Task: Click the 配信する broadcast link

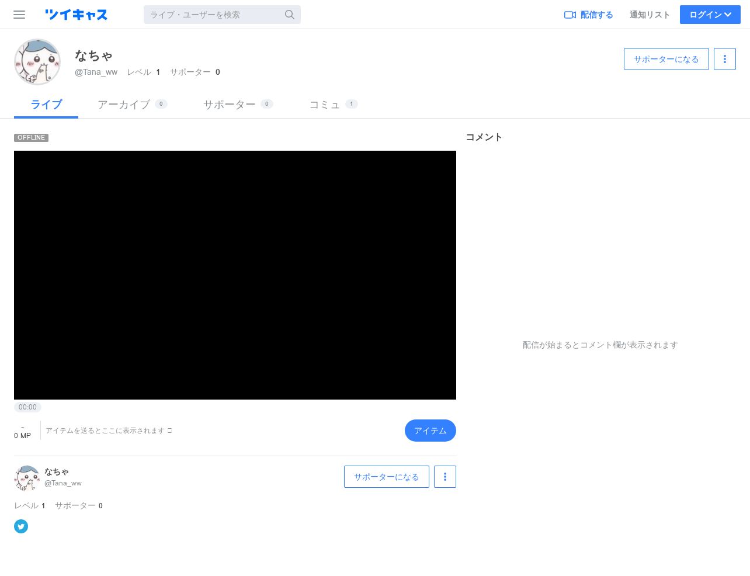Action: tap(589, 15)
